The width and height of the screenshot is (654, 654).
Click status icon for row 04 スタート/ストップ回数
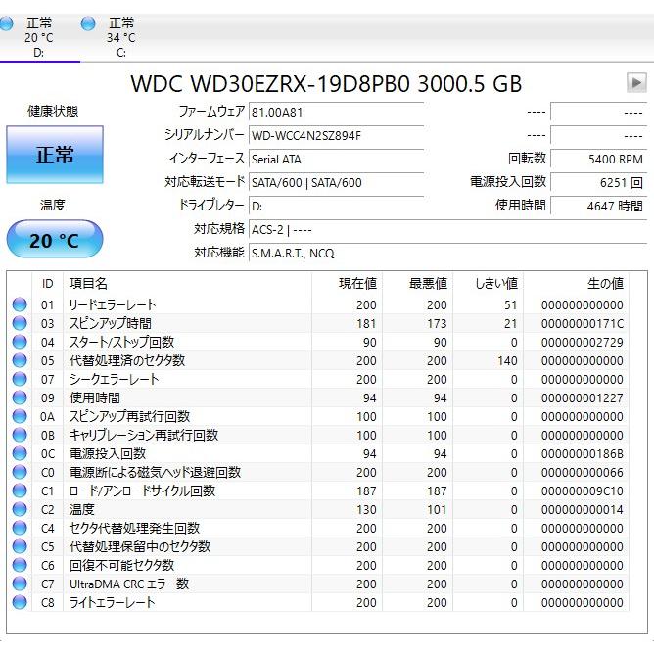[x=20, y=342]
